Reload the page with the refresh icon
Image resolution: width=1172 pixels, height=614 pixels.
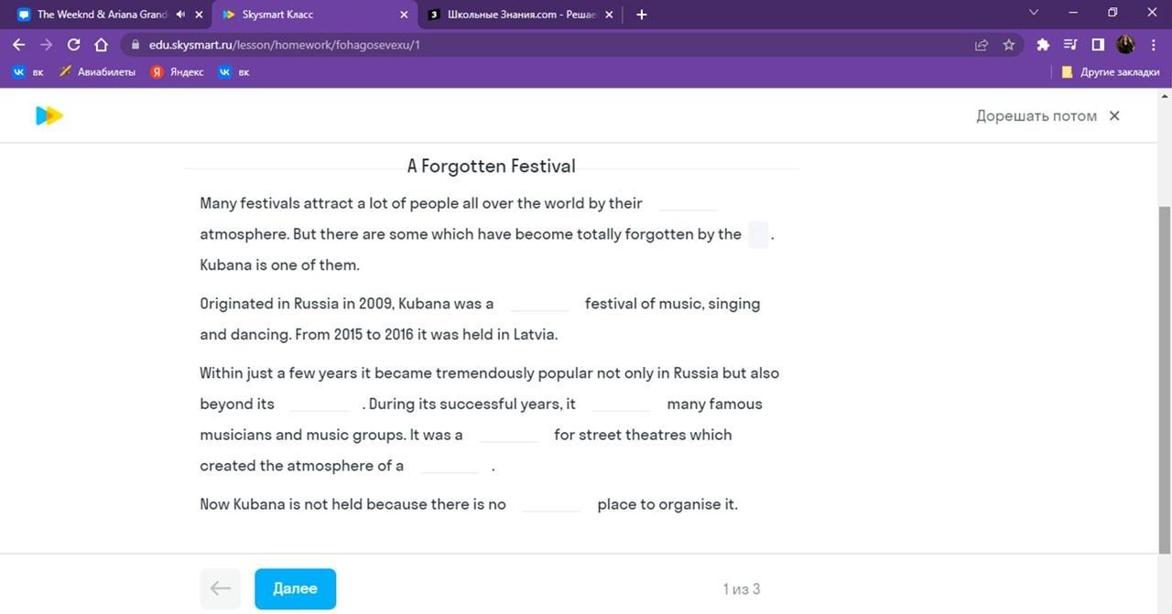(x=74, y=44)
